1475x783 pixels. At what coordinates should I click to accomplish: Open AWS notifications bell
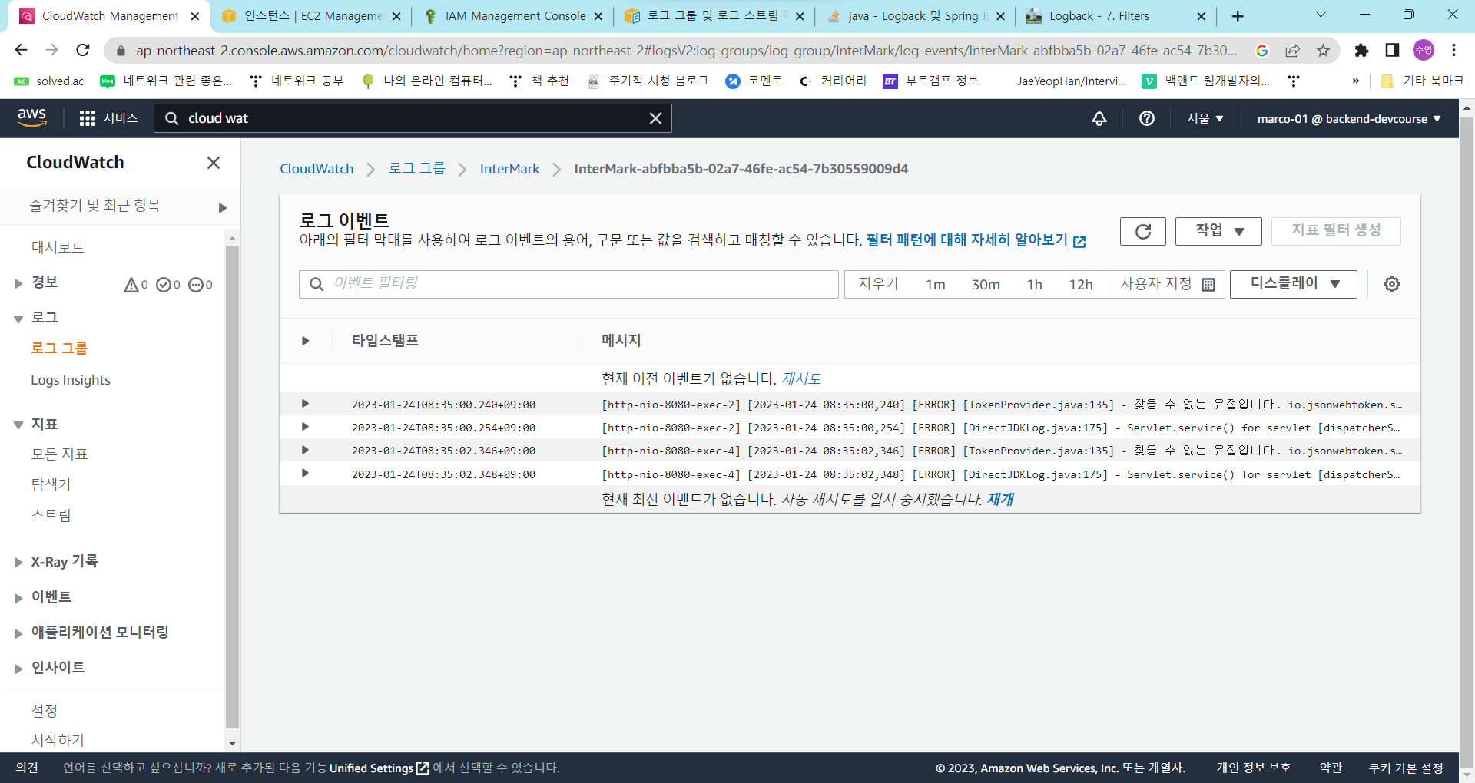(1099, 118)
